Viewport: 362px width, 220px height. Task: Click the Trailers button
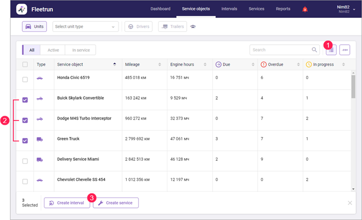[x=172, y=26]
